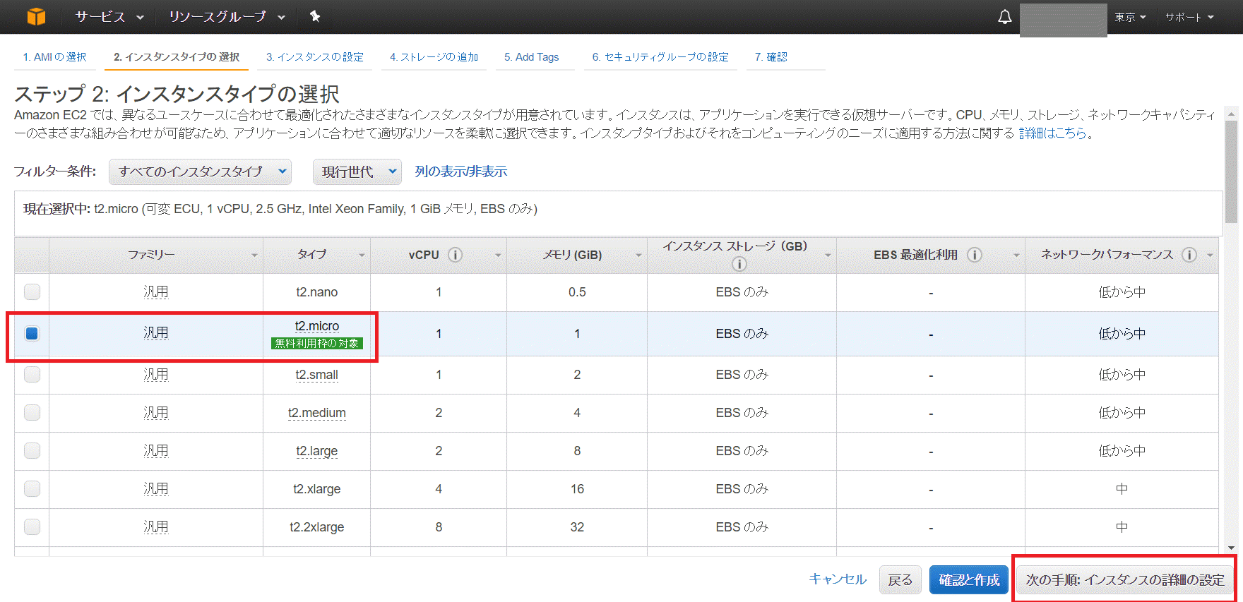The image size is (1243, 602).
Task: Open the 詳細はこちら link
Action: point(1052,133)
